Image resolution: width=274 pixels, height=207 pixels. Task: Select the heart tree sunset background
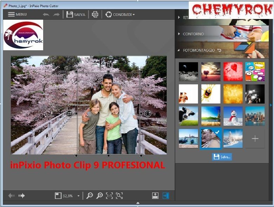point(211,72)
